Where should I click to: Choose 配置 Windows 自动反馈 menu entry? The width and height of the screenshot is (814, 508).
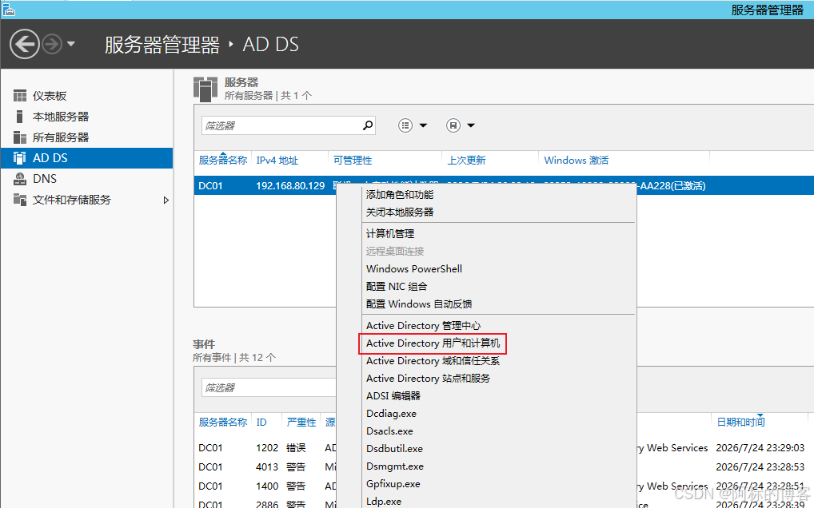click(419, 304)
